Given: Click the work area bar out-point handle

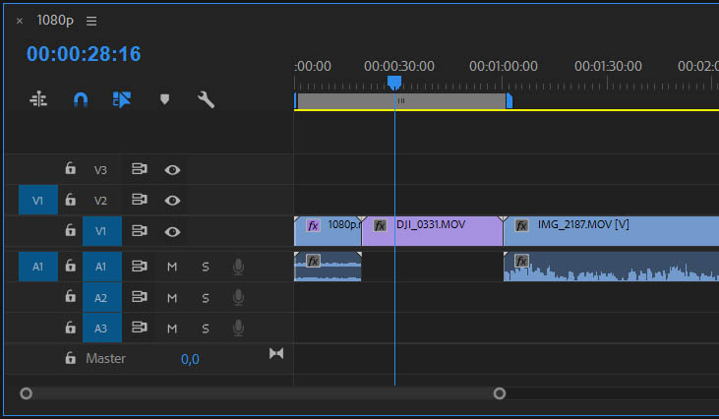Looking at the screenshot, I should point(509,100).
